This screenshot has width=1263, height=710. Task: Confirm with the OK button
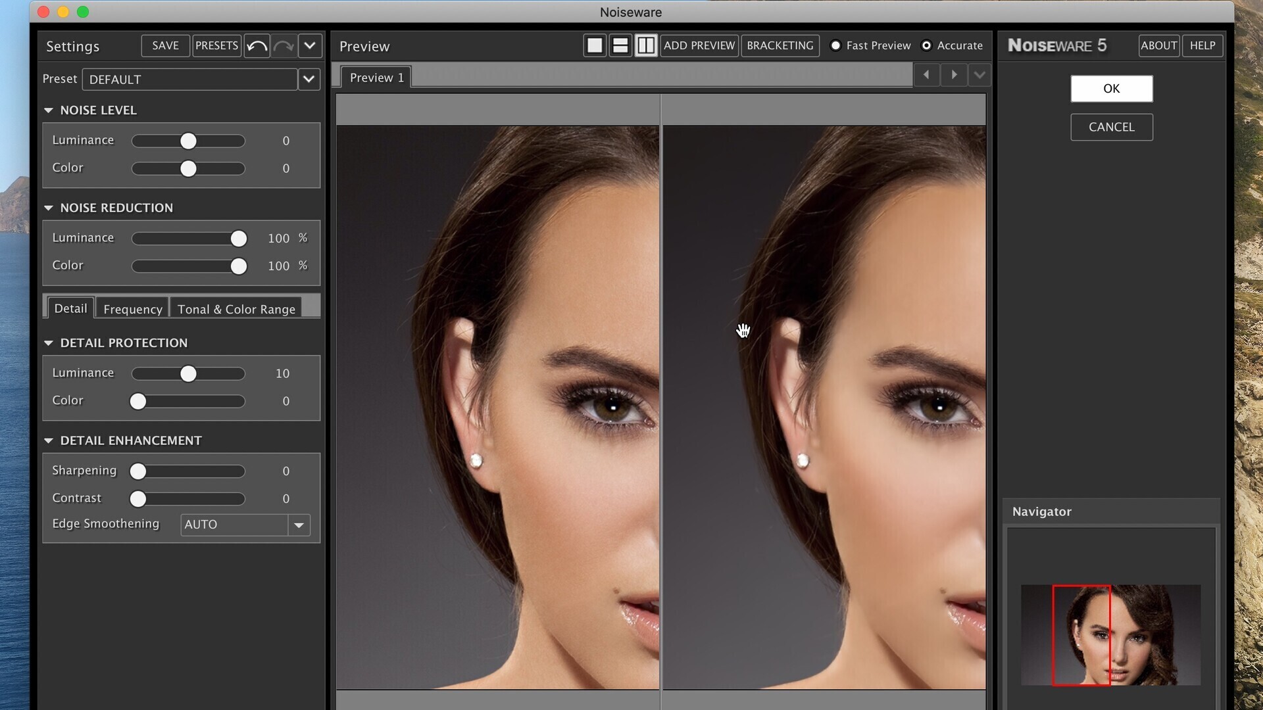1112,89
